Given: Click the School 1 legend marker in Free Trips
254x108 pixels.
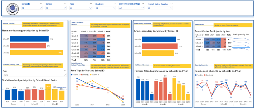Looking at the screenshot, I should click(72, 74).
